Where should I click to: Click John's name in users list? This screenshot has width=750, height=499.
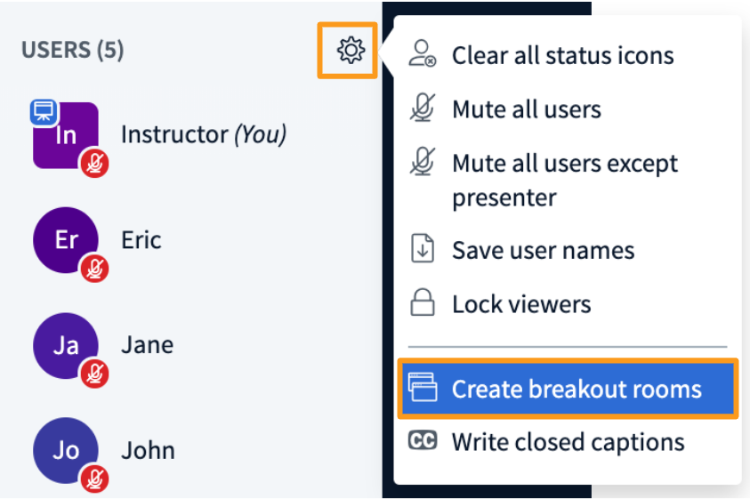coord(148,451)
